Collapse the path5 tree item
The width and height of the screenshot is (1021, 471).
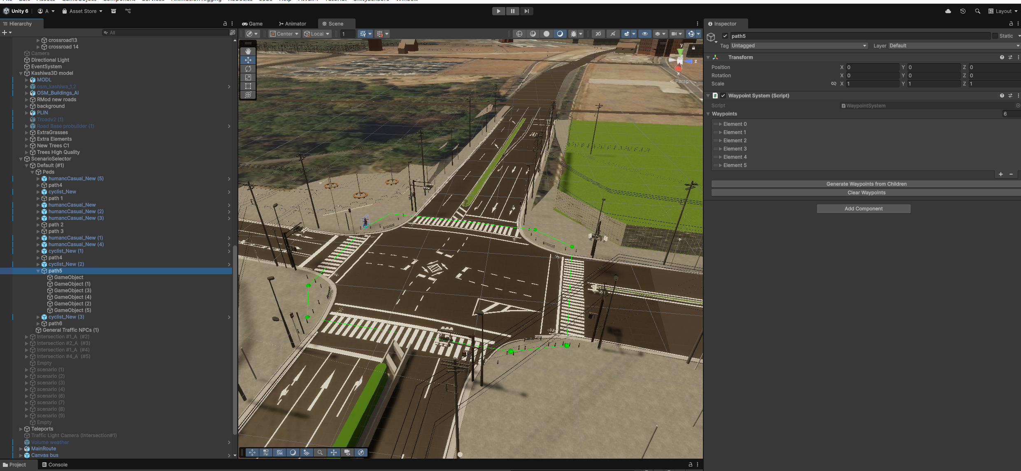[38, 271]
